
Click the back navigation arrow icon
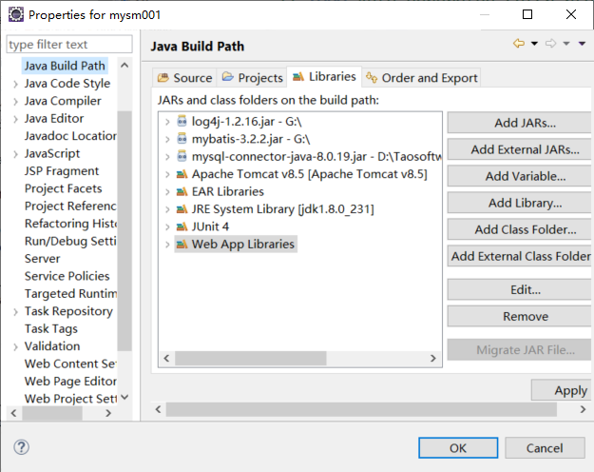[x=519, y=43]
